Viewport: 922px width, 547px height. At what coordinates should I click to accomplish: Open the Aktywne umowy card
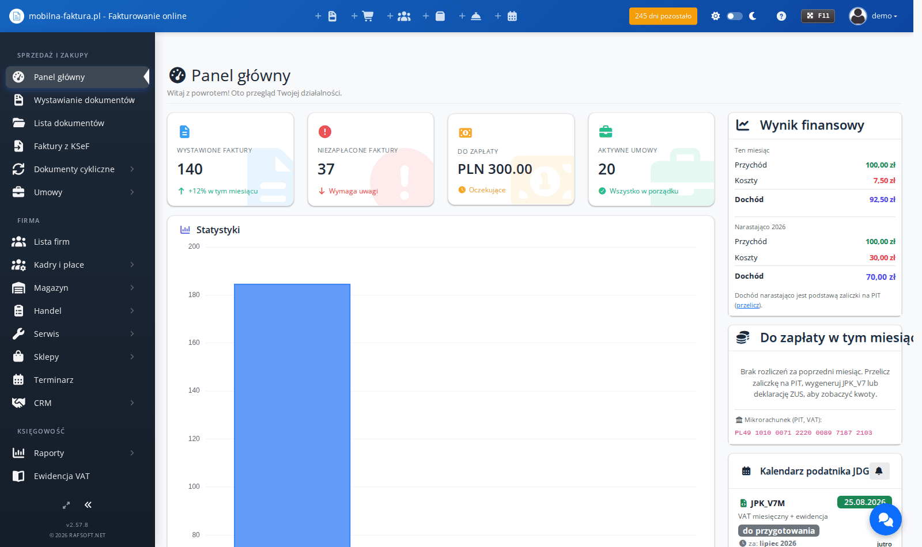click(651, 159)
